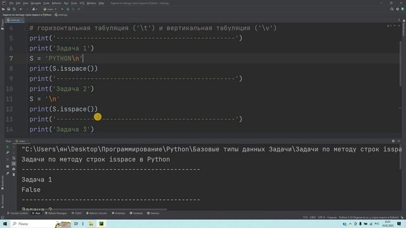Open the Problems tool window
Viewport: 406px width, 228px height.
pos(119,213)
